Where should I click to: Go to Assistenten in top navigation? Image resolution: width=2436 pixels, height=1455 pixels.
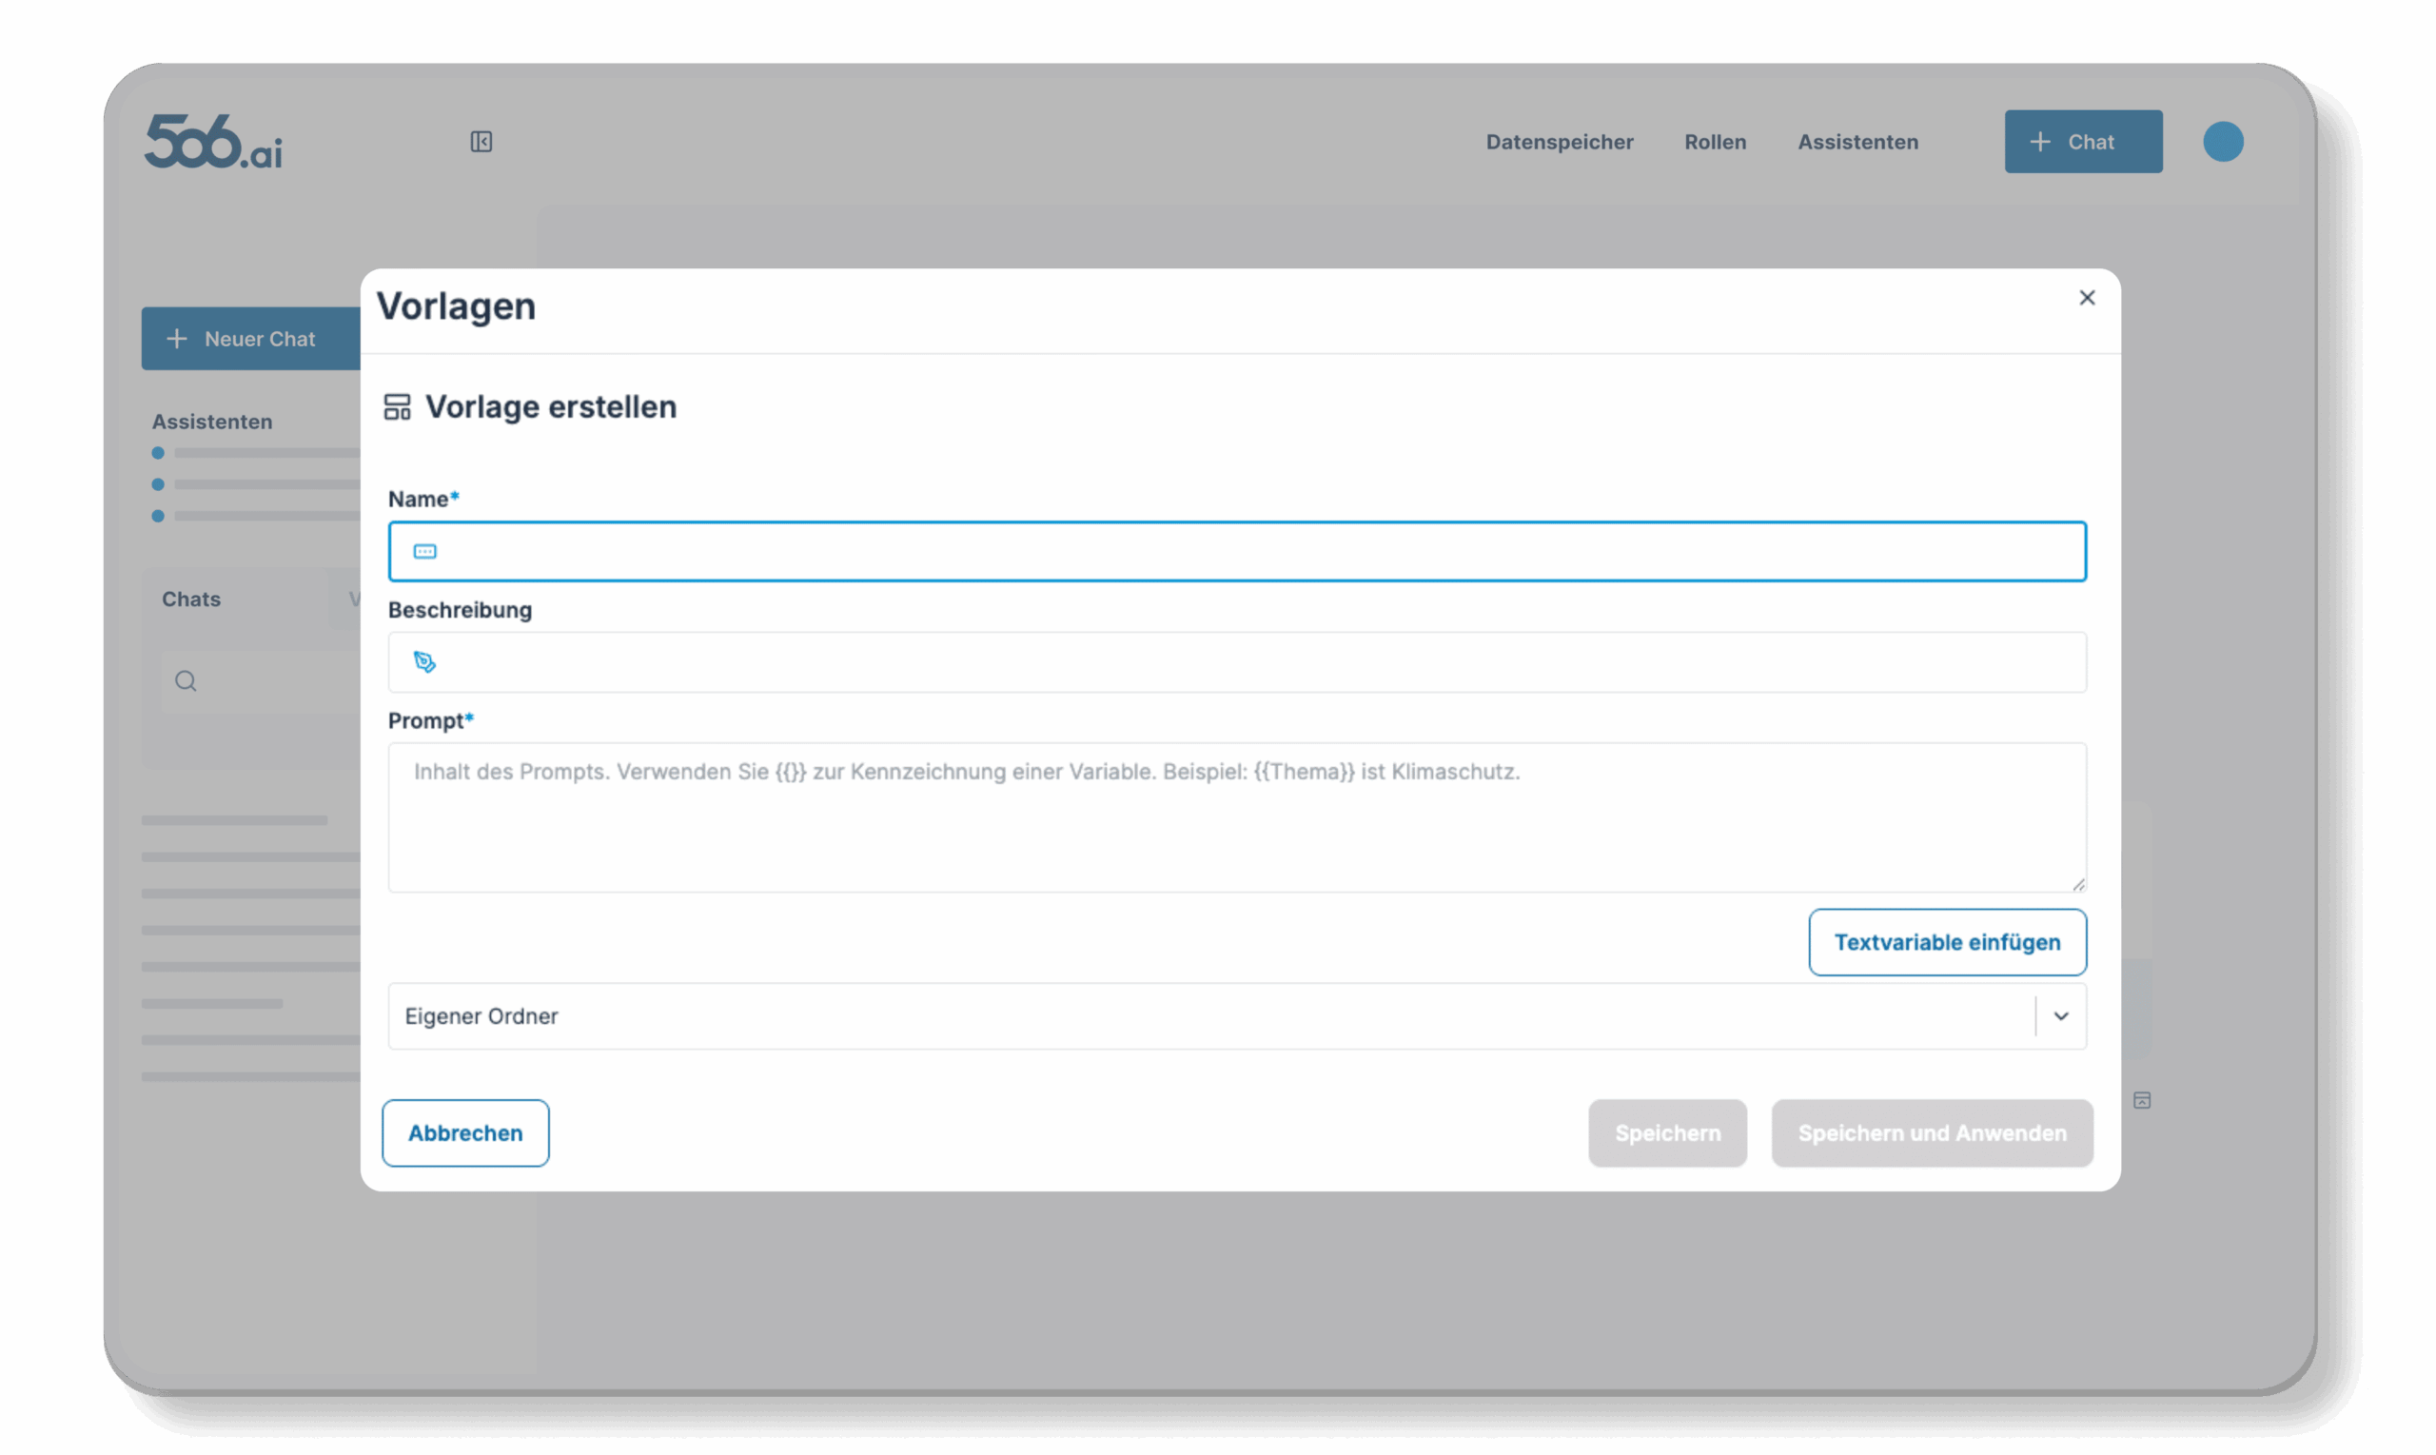click(1856, 142)
